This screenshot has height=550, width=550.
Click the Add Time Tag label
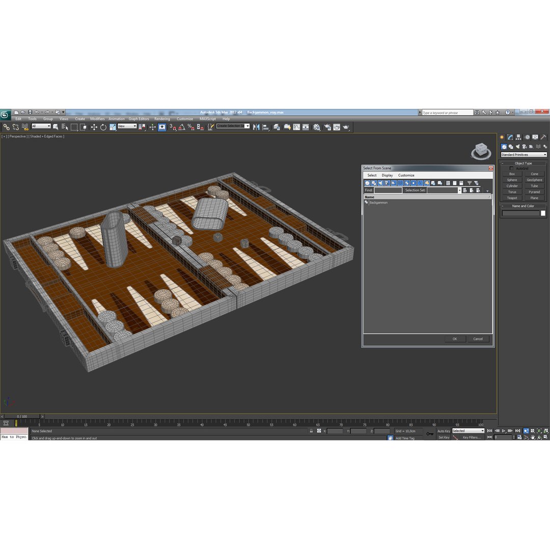point(405,438)
